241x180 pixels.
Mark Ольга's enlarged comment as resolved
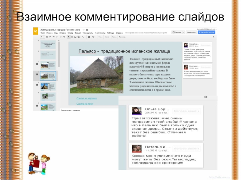pyautogui.click(x=187, y=111)
